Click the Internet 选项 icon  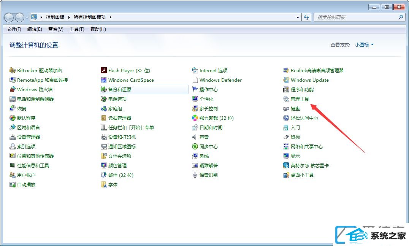(x=195, y=70)
